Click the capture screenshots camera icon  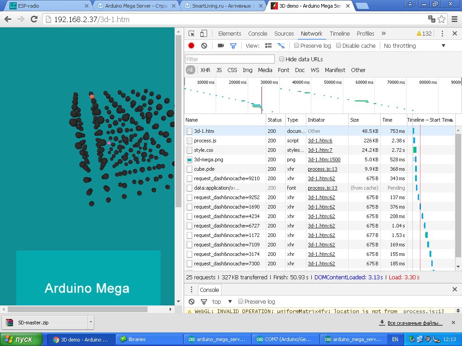[221, 46]
